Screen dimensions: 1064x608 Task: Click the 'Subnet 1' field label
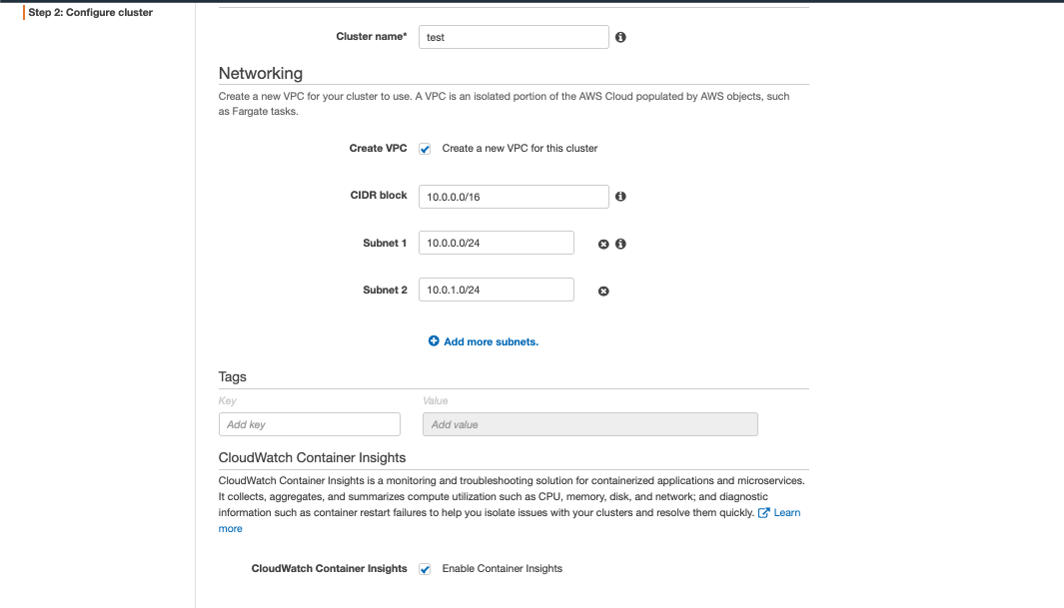click(385, 243)
